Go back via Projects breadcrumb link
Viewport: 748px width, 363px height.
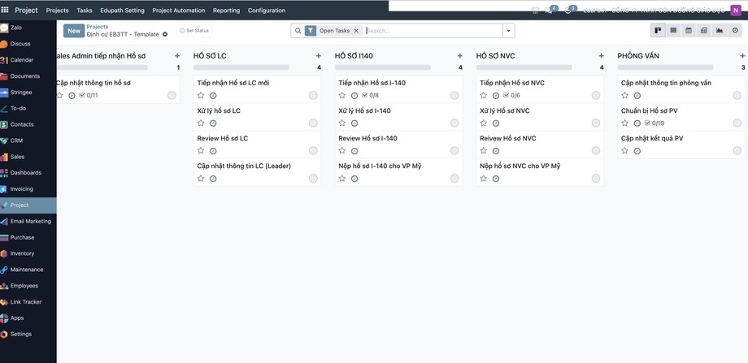[x=98, y=27]
